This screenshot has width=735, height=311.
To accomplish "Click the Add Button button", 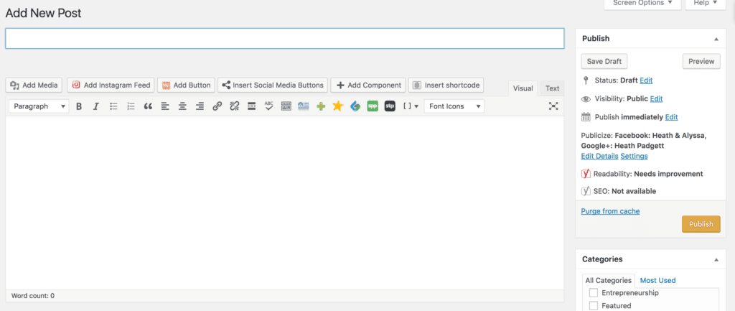I will 186,85.
